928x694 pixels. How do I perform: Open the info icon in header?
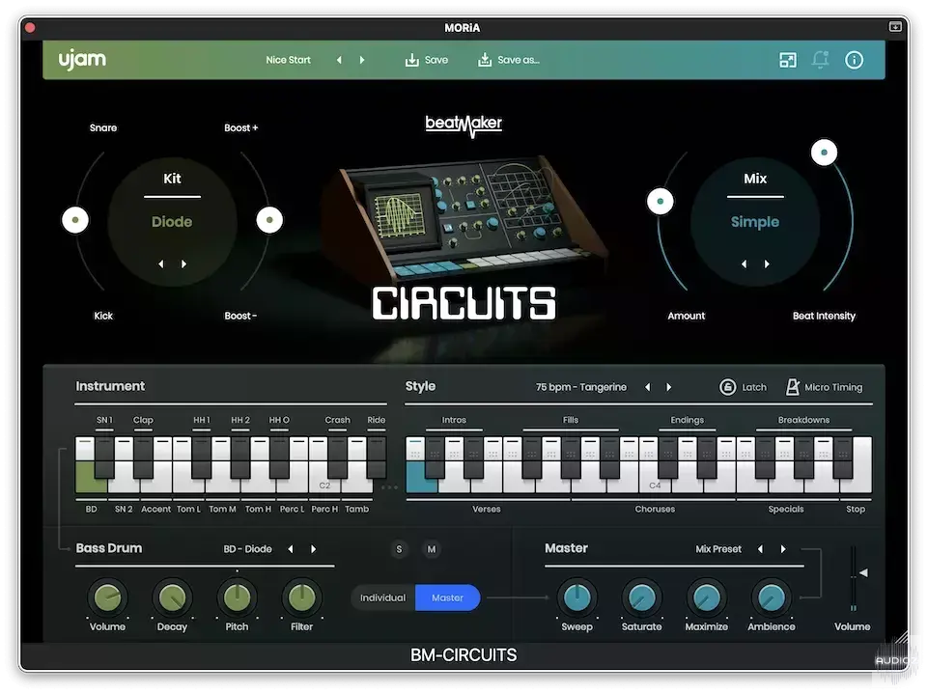pos(854,60)
